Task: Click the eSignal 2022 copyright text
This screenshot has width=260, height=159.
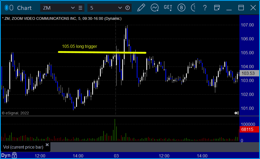Action: [x=15, y=113]
